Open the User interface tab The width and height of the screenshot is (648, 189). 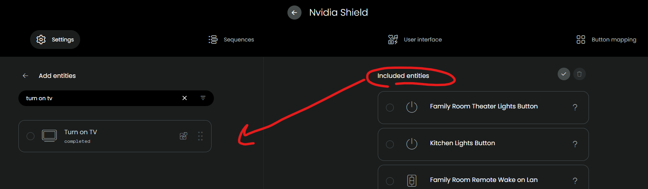(x=415, y=40)
